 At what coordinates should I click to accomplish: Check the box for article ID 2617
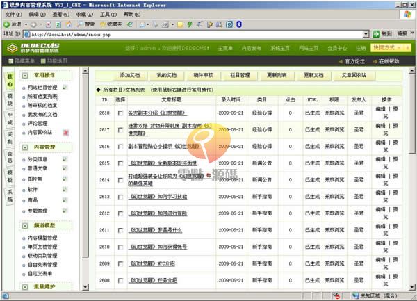(120, 130)
